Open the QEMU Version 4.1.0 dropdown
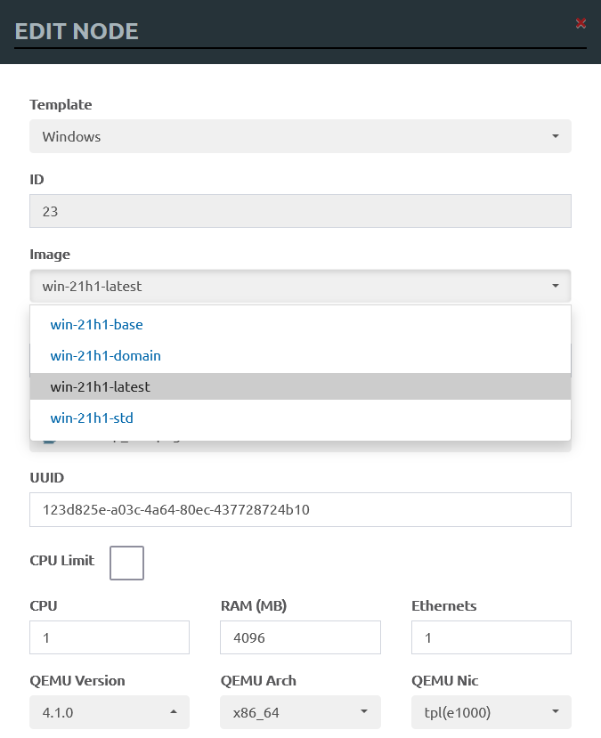This screenshot has width=601, height=738. point(110,712)
